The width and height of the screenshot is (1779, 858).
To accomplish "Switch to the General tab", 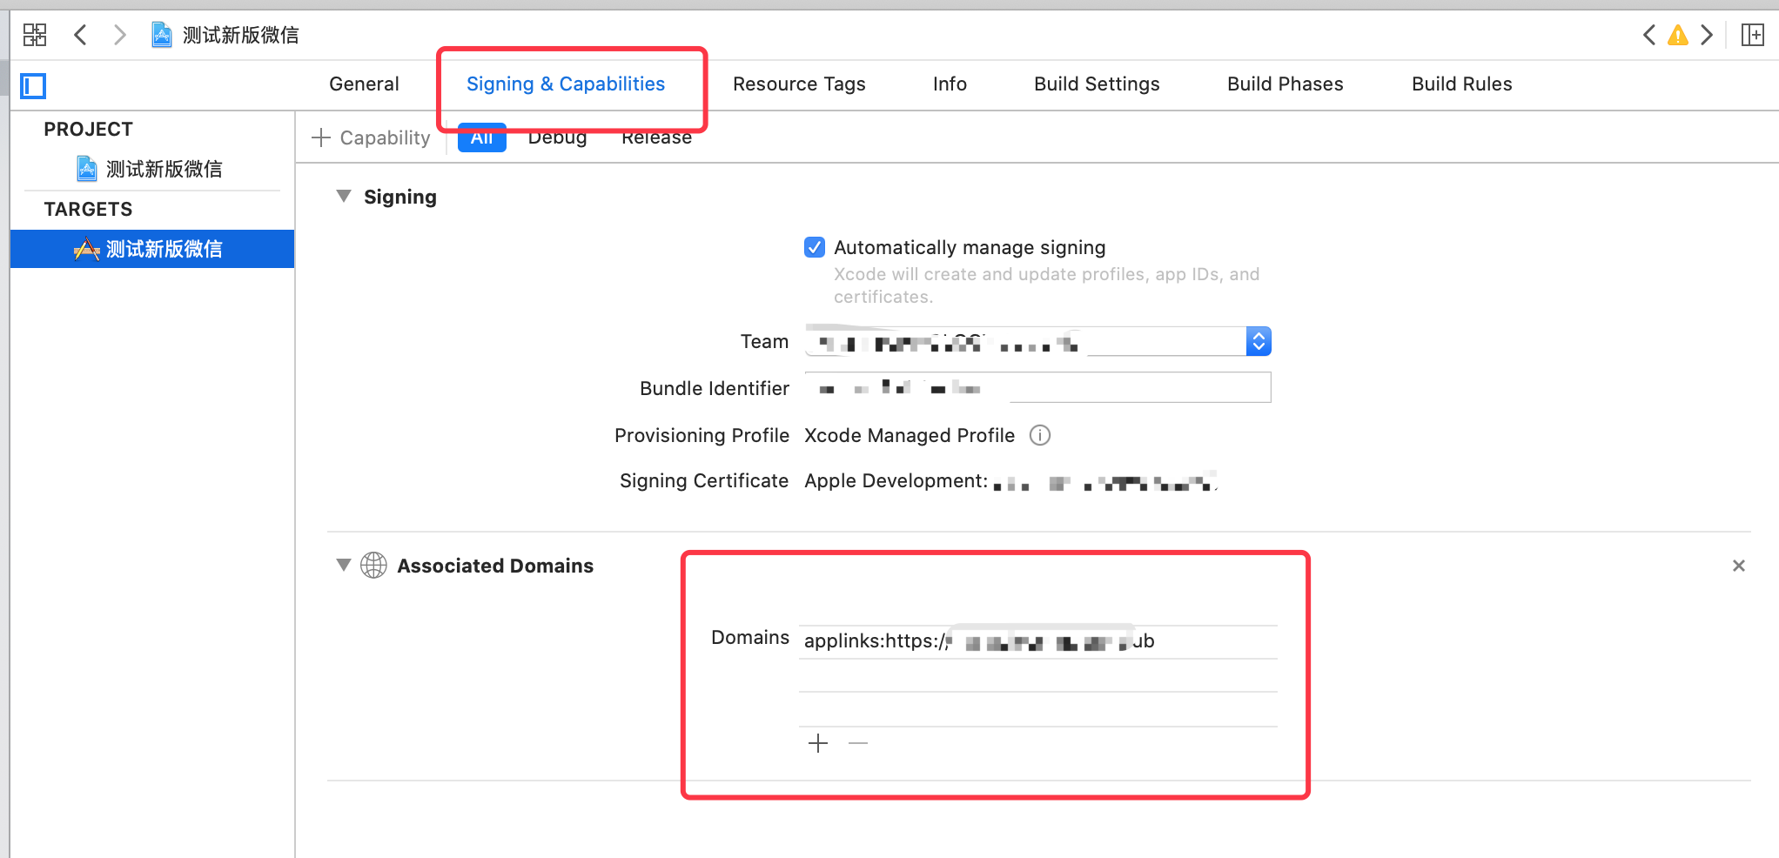I will [x=364, y=84].
